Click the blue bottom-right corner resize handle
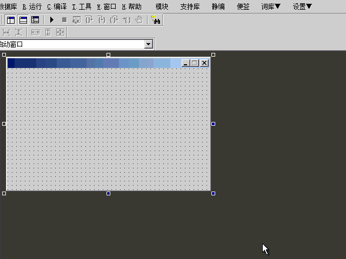 coord(213,193)
